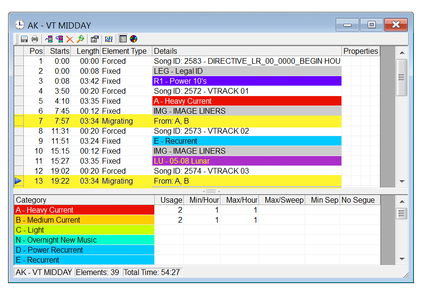Click the Save icon in the toolbar
Viewport: 421px width, 294px height.
pyautogui.click(x=24, y=39)
